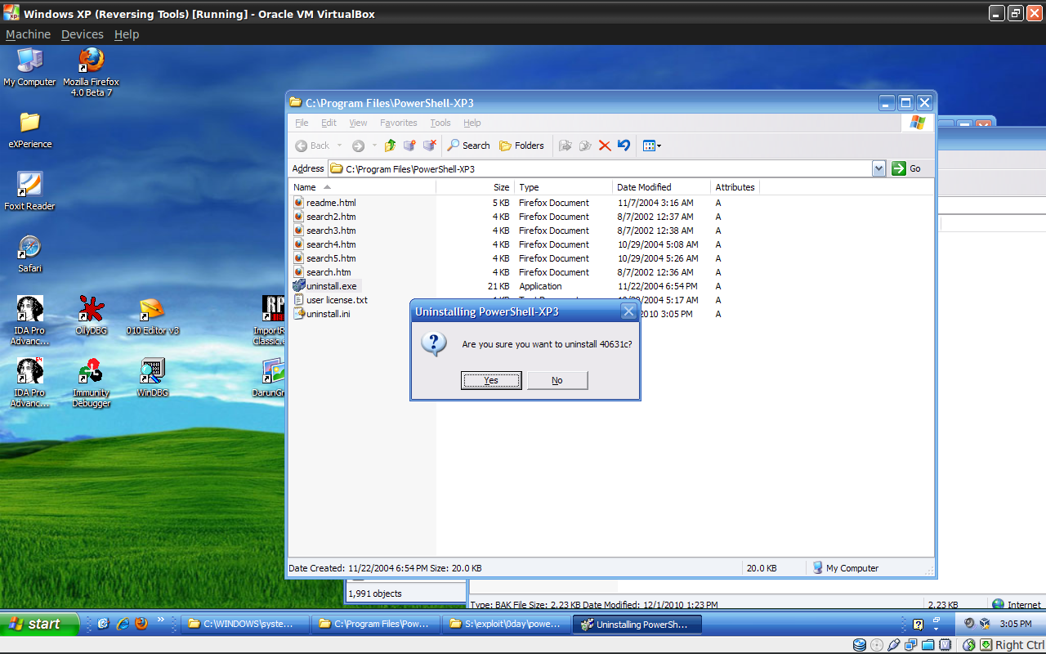Open Forward button history dropdown arrow
Screen dimensions: 1046x654
point(374,146)
